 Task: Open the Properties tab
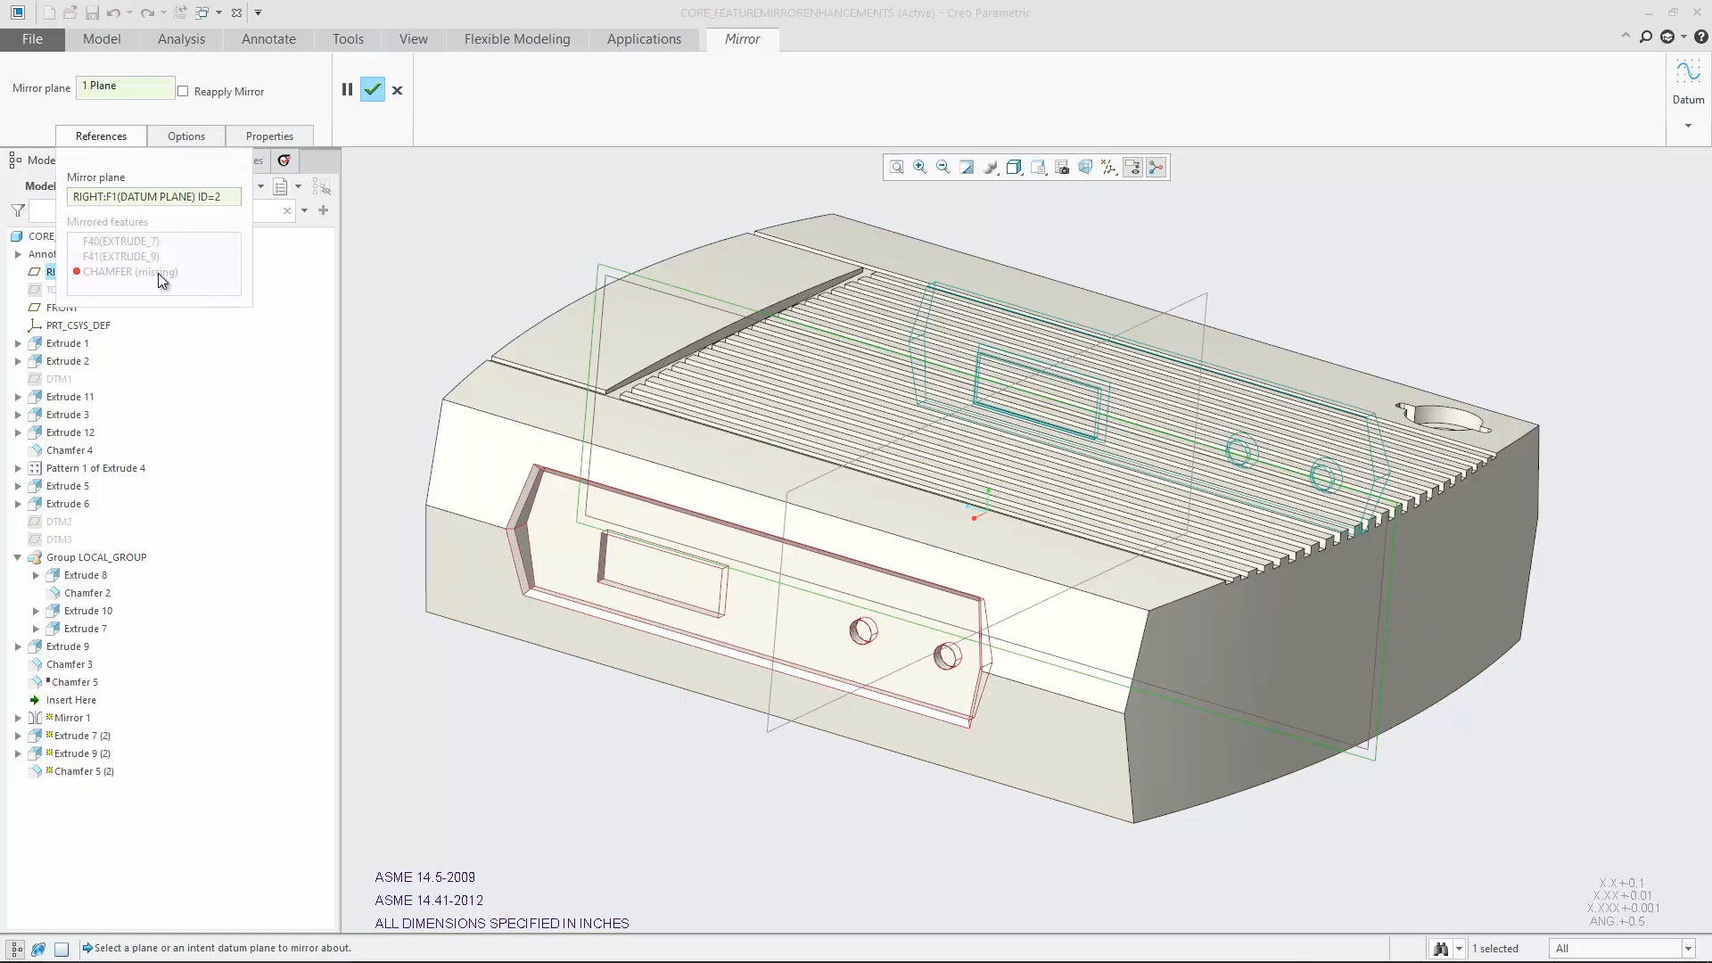click(x=269, y=136)
